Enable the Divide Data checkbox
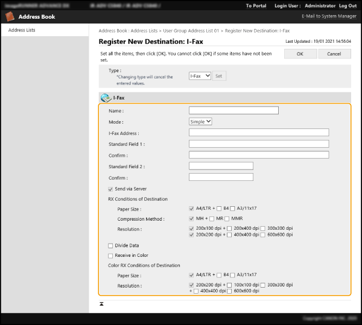The height and width of the screenshot is (325, 362). [x=110, y=245]
